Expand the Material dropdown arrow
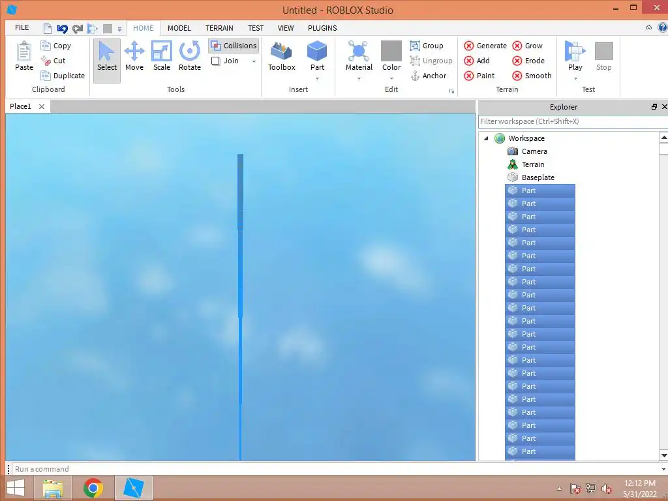 click(x=359, y=78)
